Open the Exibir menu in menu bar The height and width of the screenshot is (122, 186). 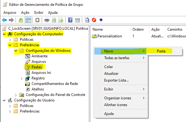click(39, 13)
